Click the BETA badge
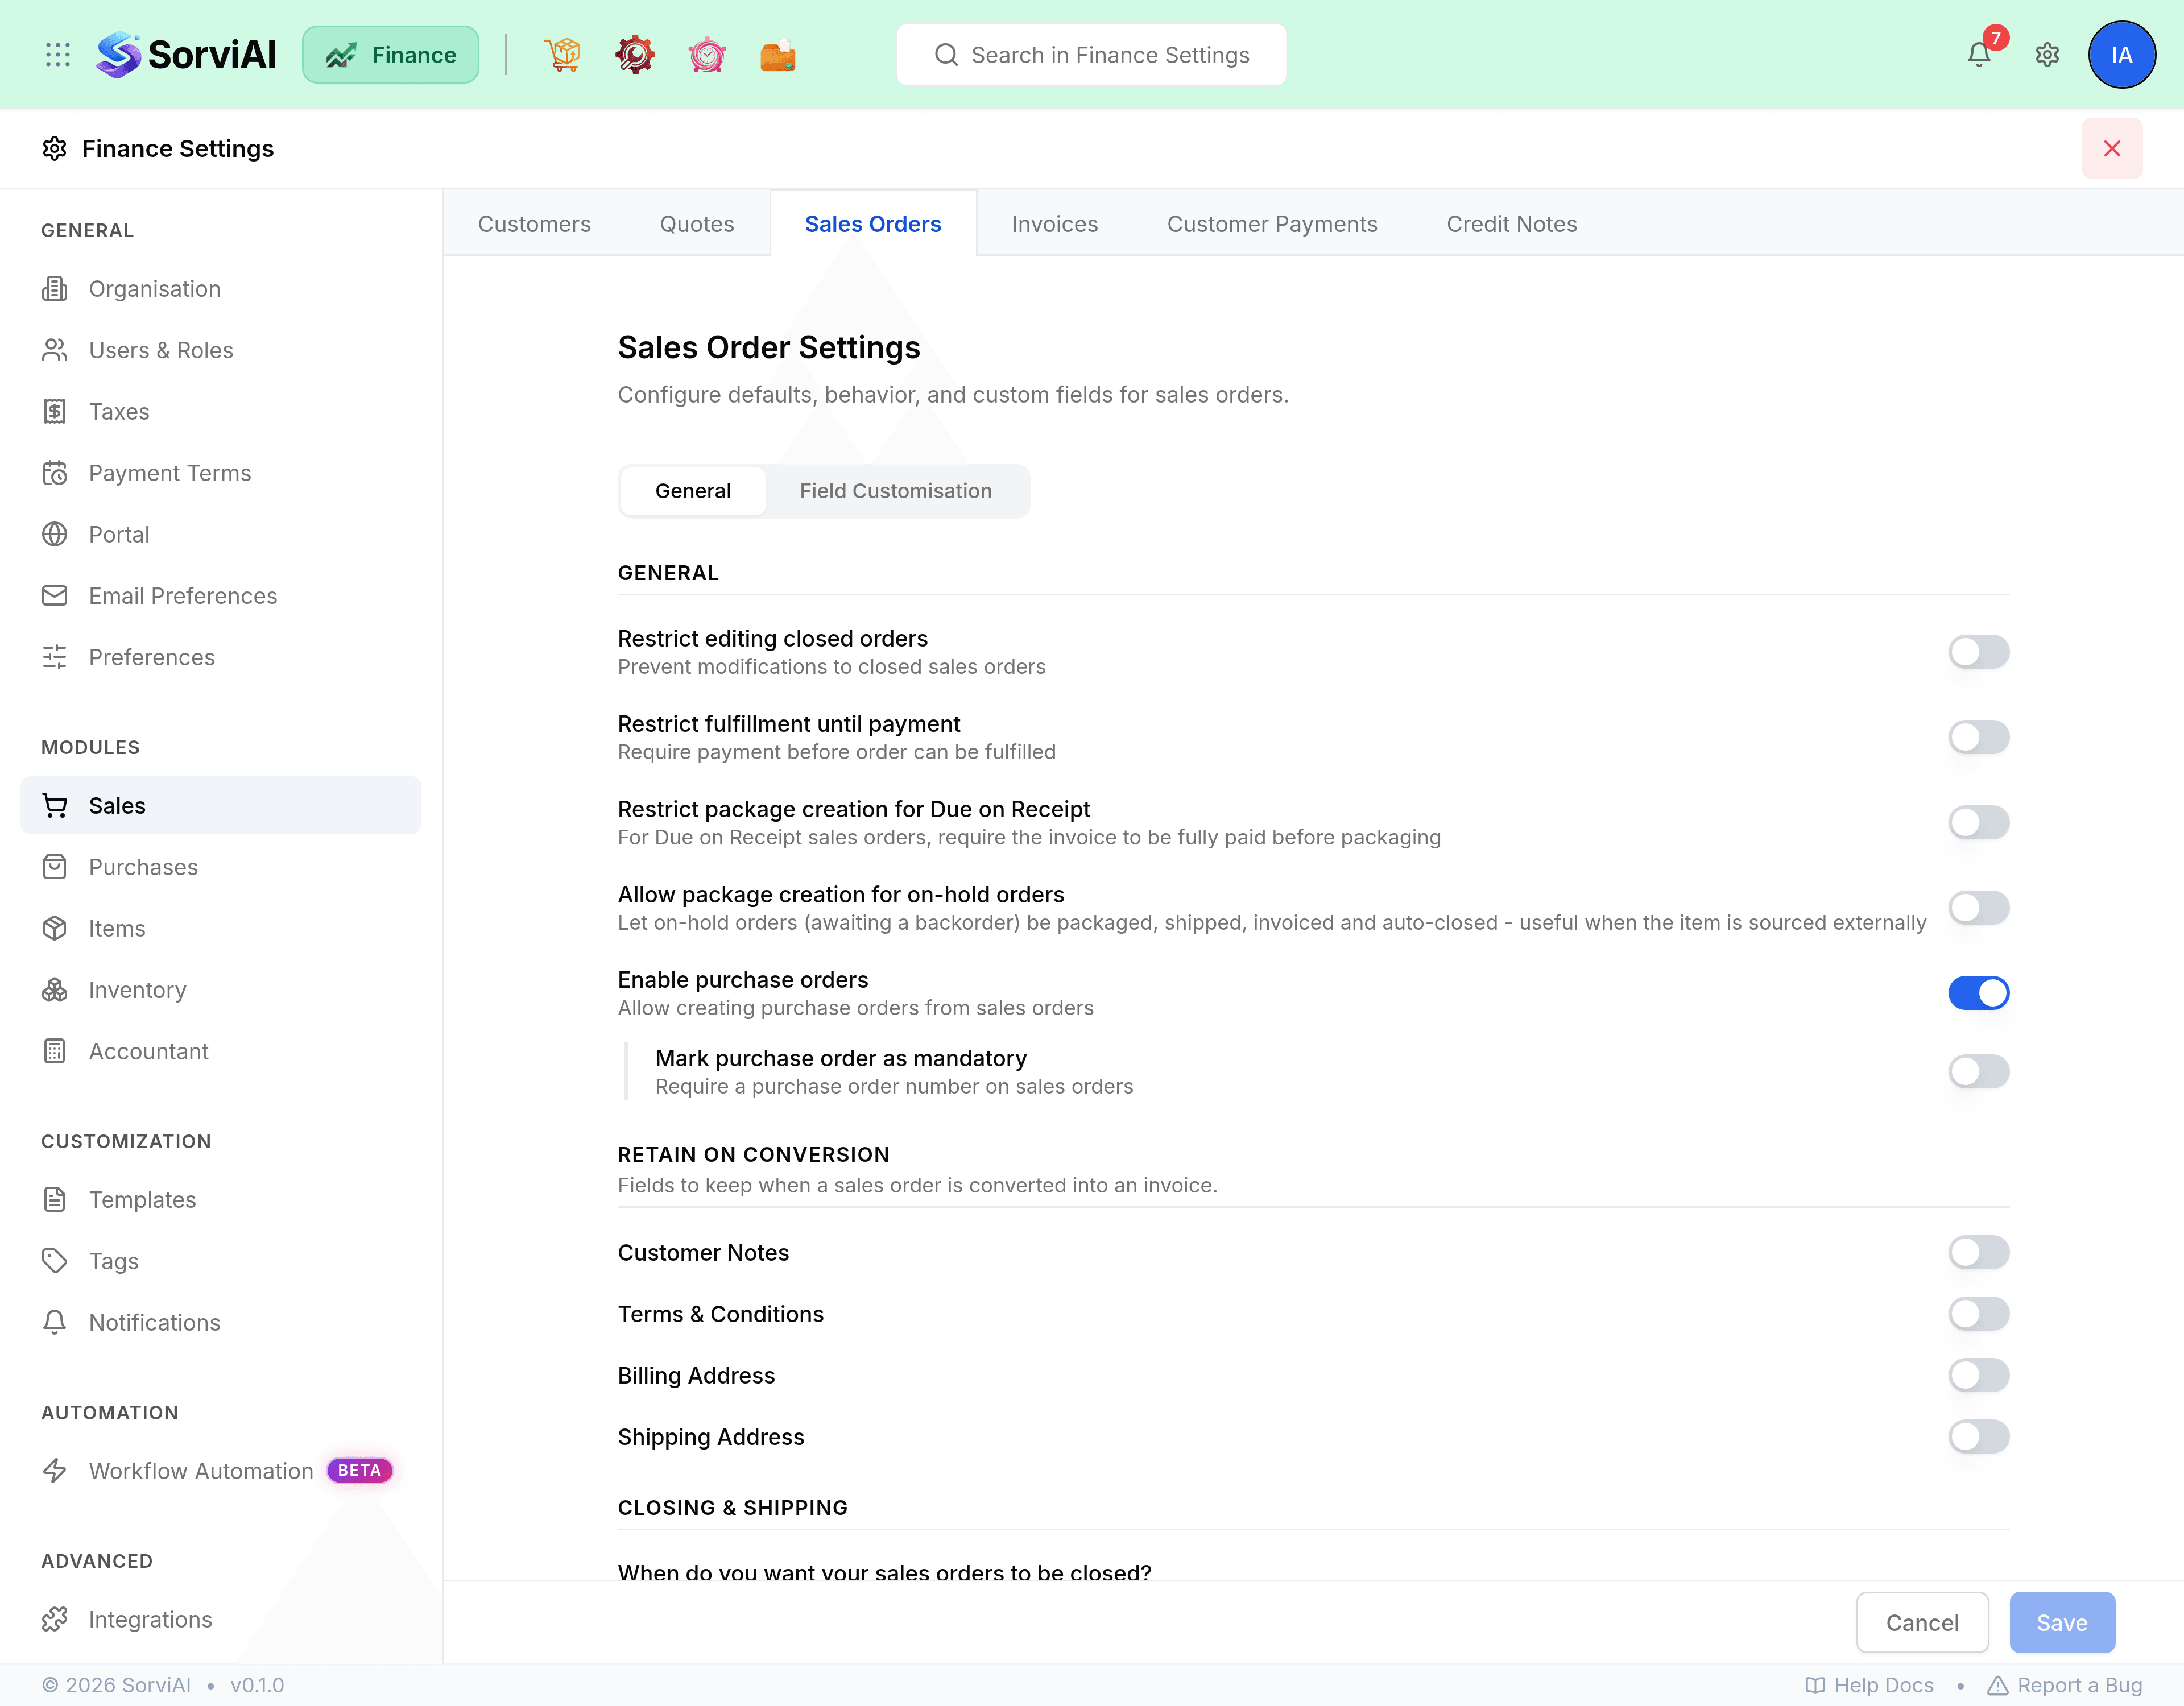The height and width of the screenshot is (1706, 2184). click(359, 1471)
